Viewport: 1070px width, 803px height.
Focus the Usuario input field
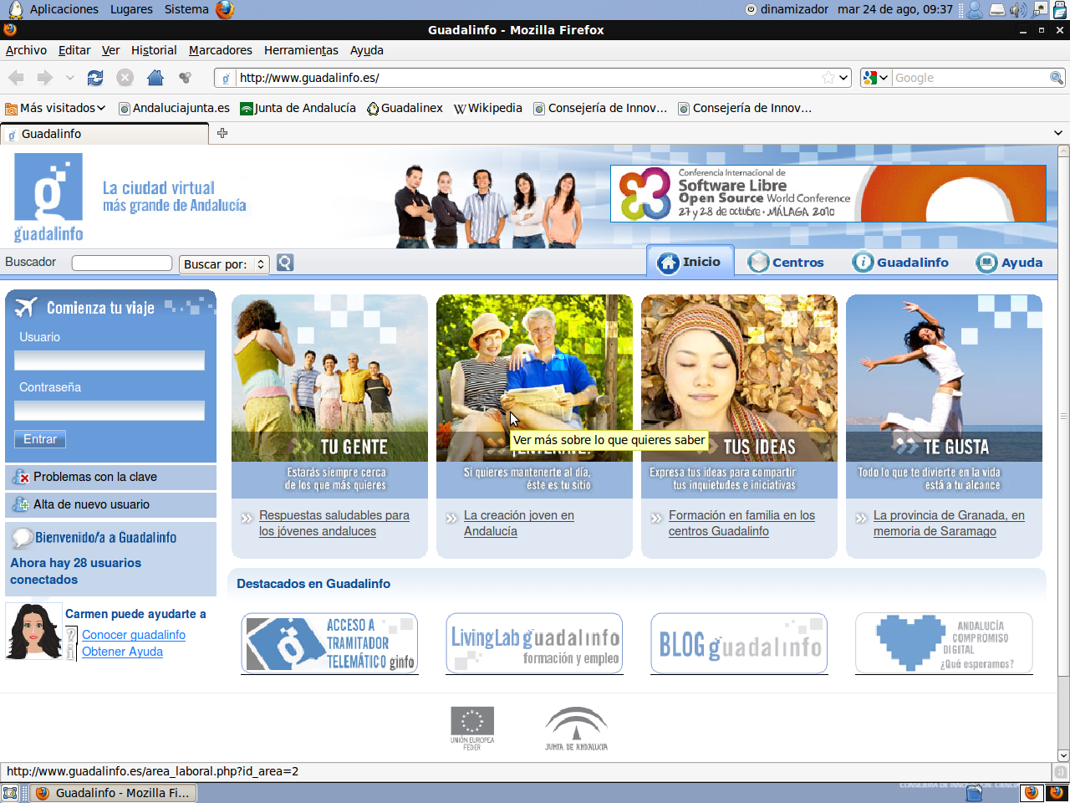pyautogui.click(x=110, y=361)
